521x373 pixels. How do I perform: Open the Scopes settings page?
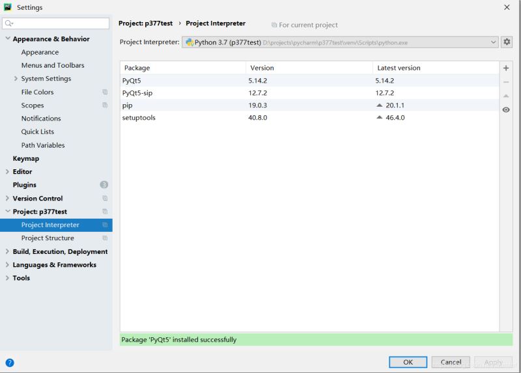[33, 105]
